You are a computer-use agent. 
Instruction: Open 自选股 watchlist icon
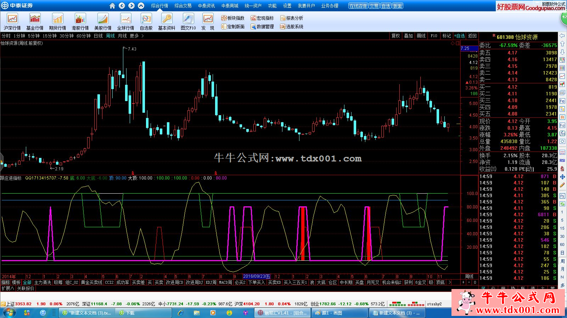coord(146,22)
